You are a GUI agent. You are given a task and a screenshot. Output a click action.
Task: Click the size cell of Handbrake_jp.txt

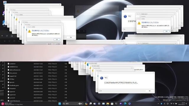[x=66, y=85]
